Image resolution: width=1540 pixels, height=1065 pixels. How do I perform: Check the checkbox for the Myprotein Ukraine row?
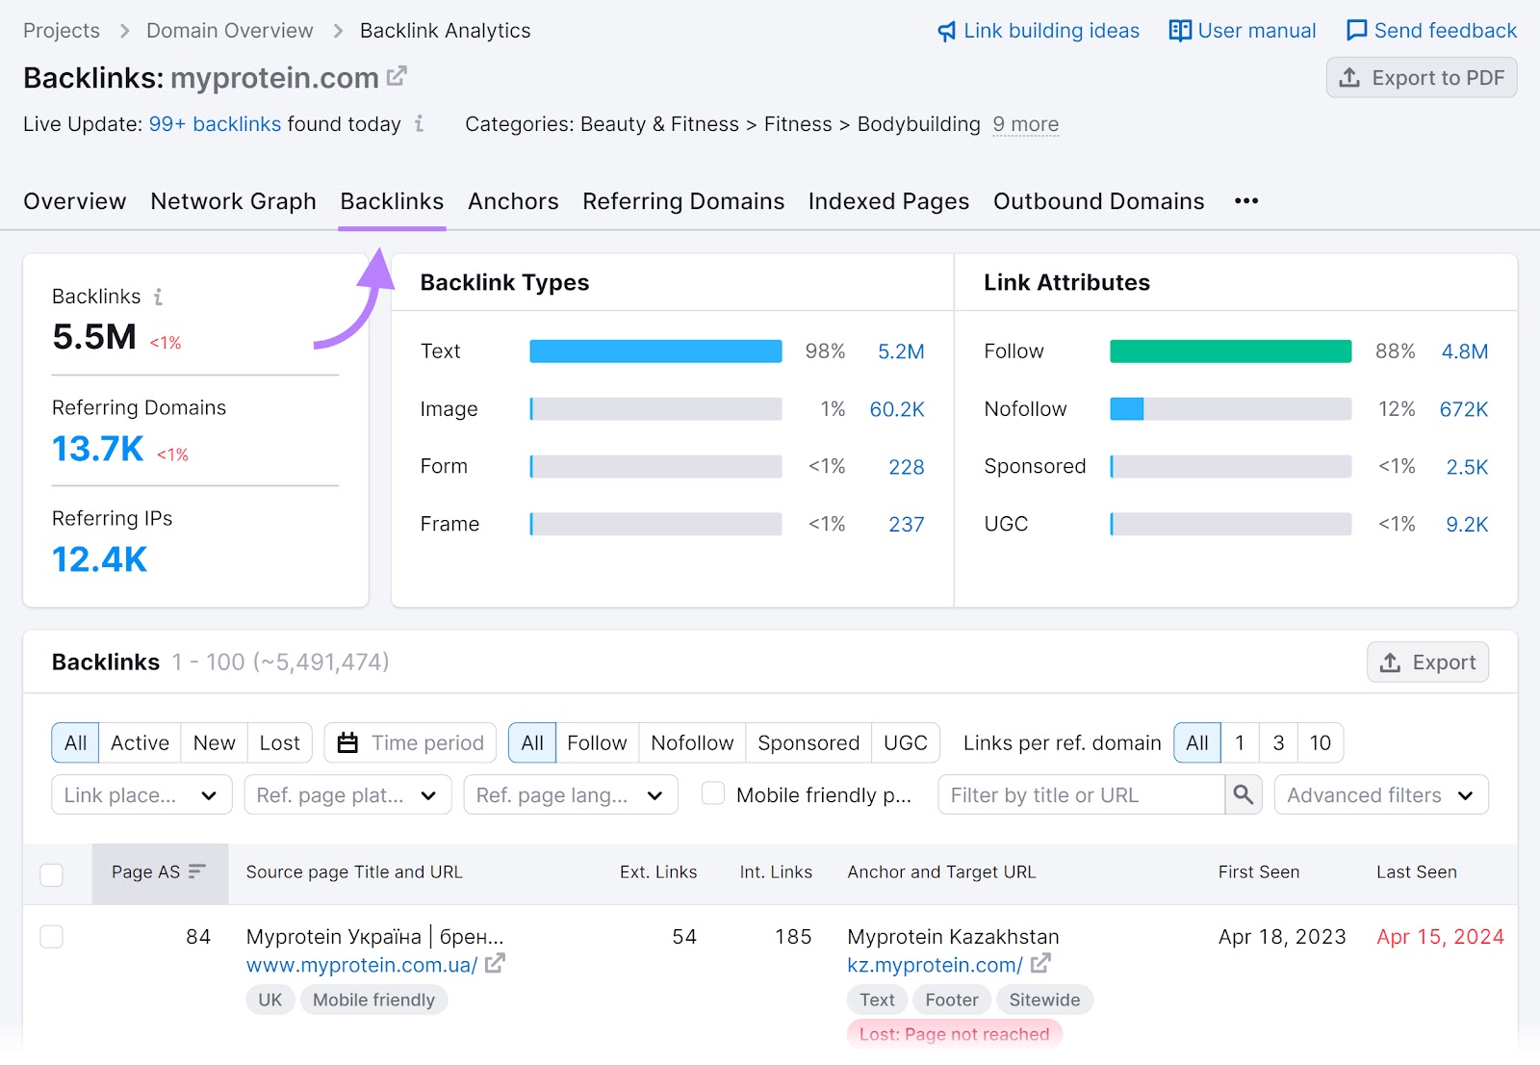point(52,936)
